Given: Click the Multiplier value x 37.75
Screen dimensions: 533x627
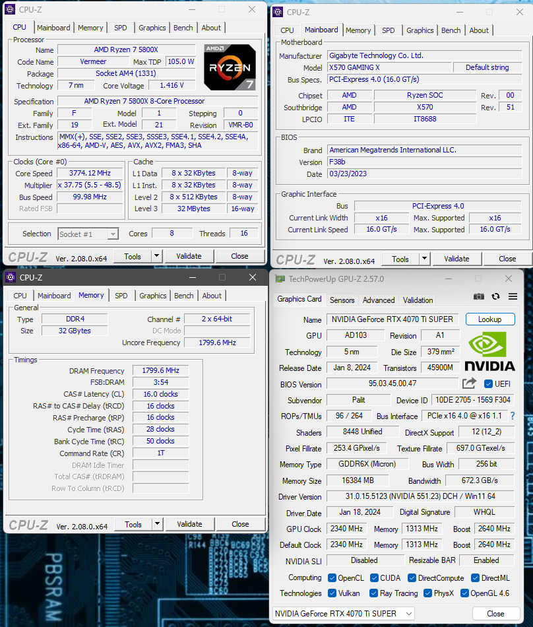Looking at the screenshot, I should click(x=90, y=185).
